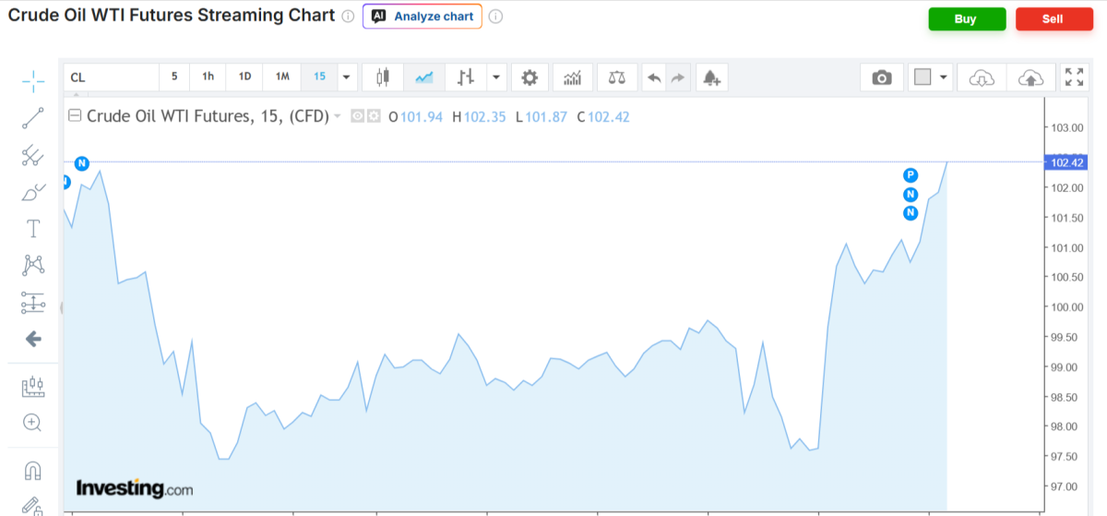The image size is (1107, 516).
Task: Click the Analyze chart AI button
Action: point(423,17)
